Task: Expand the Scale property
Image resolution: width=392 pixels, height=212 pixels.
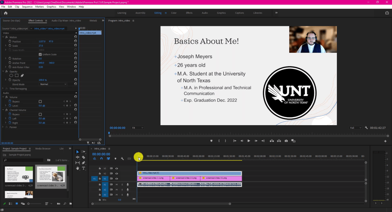Action: [6, 46]
